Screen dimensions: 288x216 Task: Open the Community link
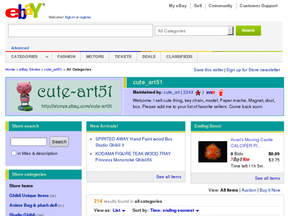click(x=220, y=6)
